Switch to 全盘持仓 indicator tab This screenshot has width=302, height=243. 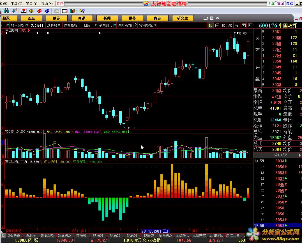point(182,235)
